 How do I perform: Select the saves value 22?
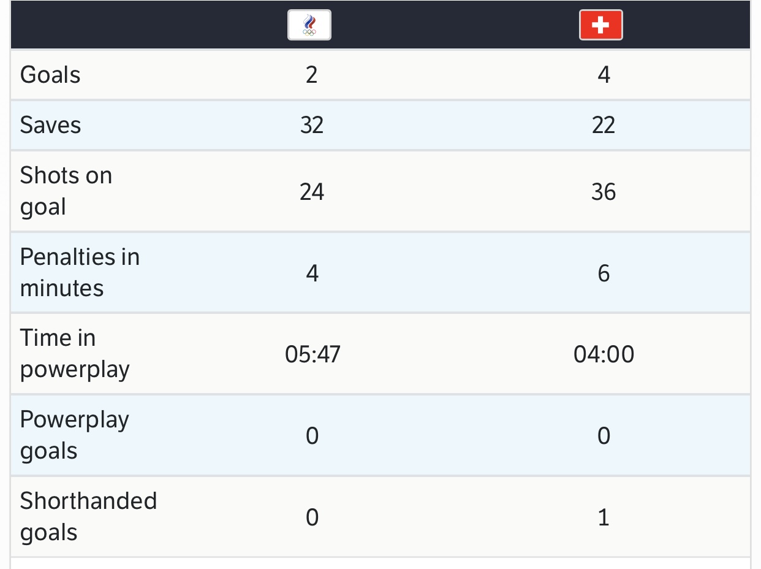(604, 125)
